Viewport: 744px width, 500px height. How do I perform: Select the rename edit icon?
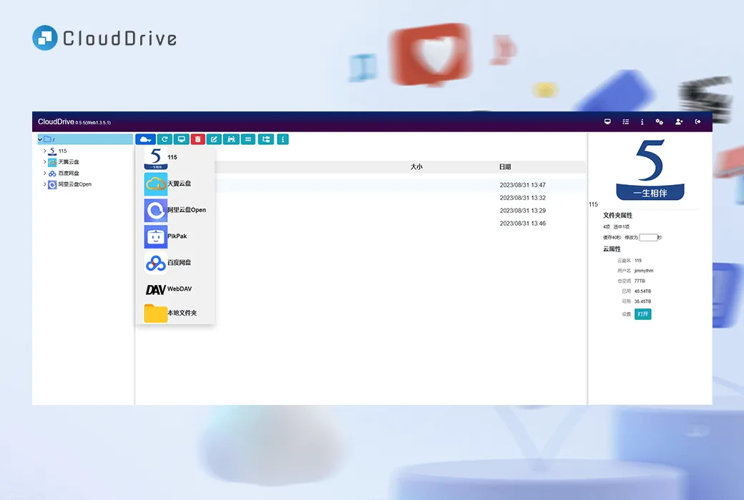[214, 139]
